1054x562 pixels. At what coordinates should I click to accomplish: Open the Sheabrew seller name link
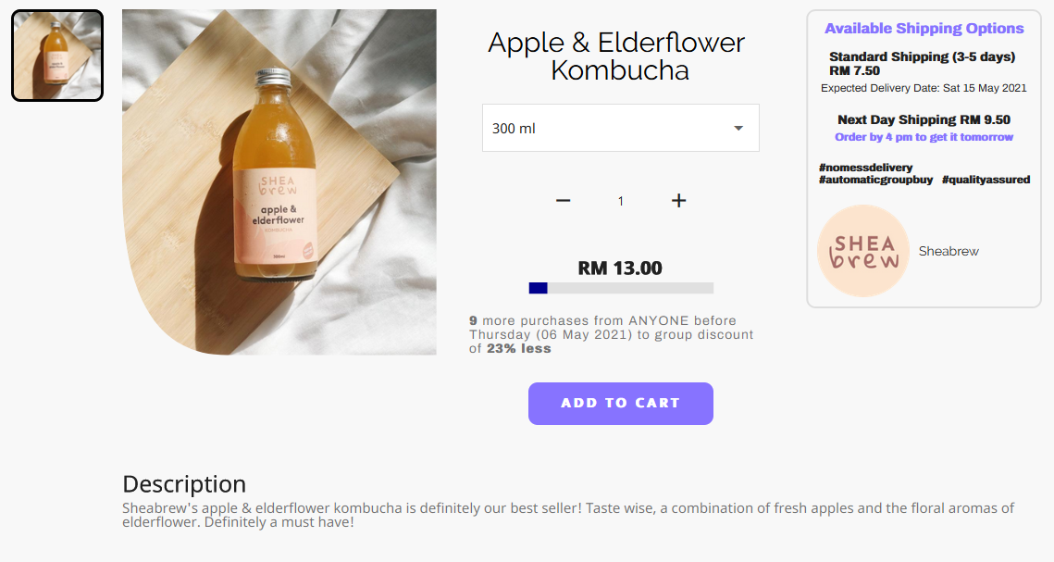[949, 251]
